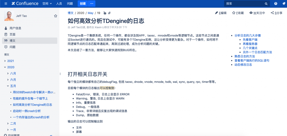The height and width of the screenshot is (136, 287).
Task: Jump to 查看客户端执行的SQL语句 section
Action: [252, 60]
